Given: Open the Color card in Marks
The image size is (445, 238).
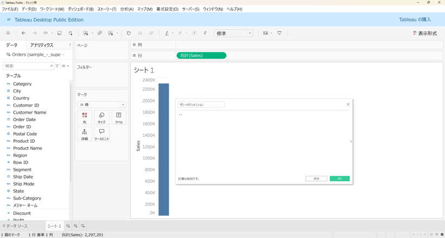Looking at the screenshot, I should (x=85, y=117).
